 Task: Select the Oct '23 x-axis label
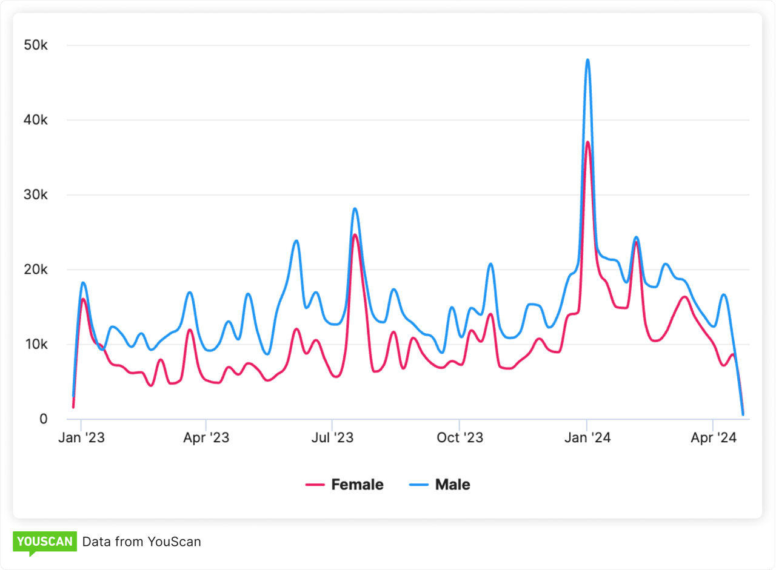pos(460,438)
